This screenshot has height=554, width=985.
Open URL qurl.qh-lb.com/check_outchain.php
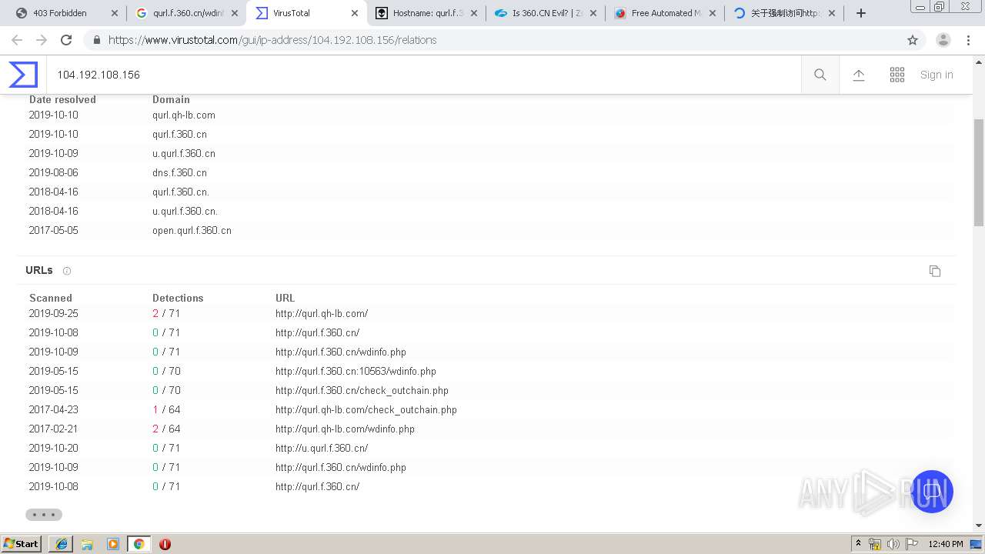[366, 409]
